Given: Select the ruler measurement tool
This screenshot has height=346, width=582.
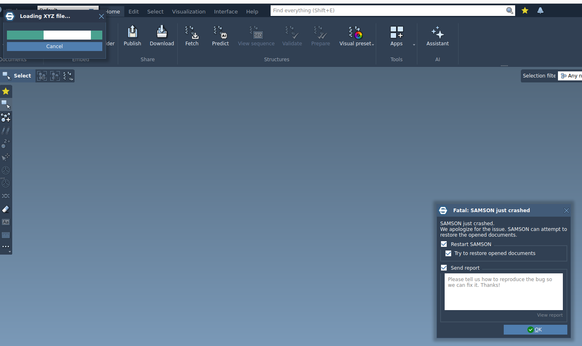Looking at the screenshot, I should click(x=6, y=235).
